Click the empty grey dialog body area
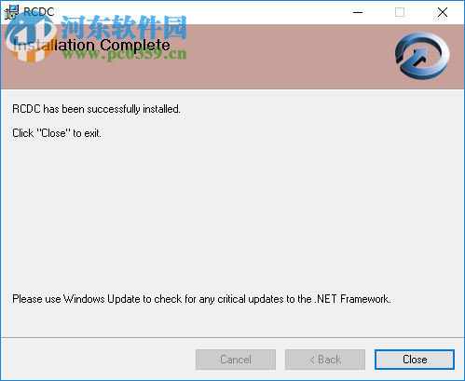Viewport: 465px width, 381px height. pyautogui.click(x=232, y=211)
